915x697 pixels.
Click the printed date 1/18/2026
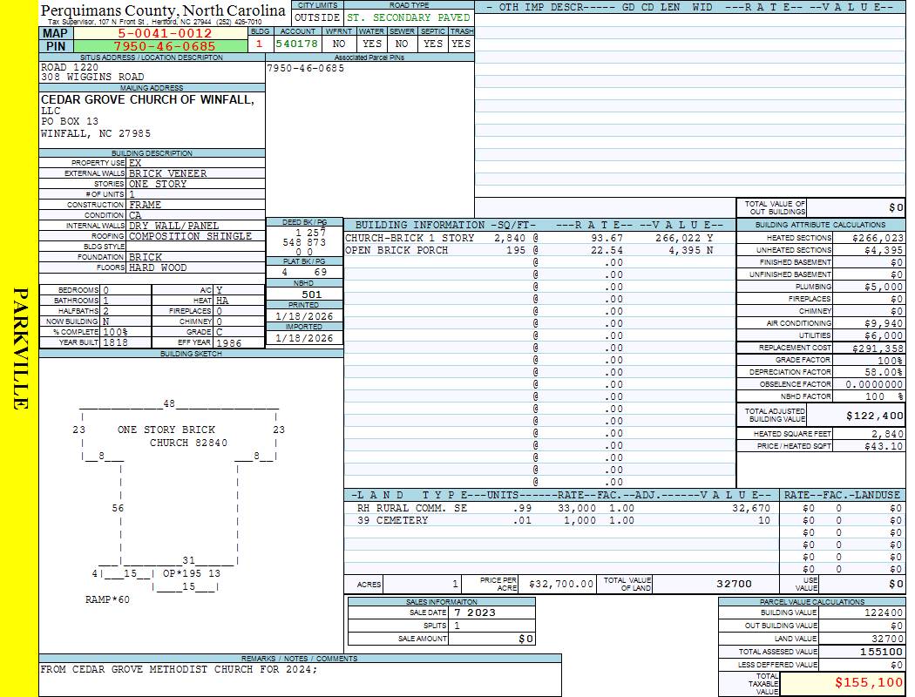(x=304, y=316)
